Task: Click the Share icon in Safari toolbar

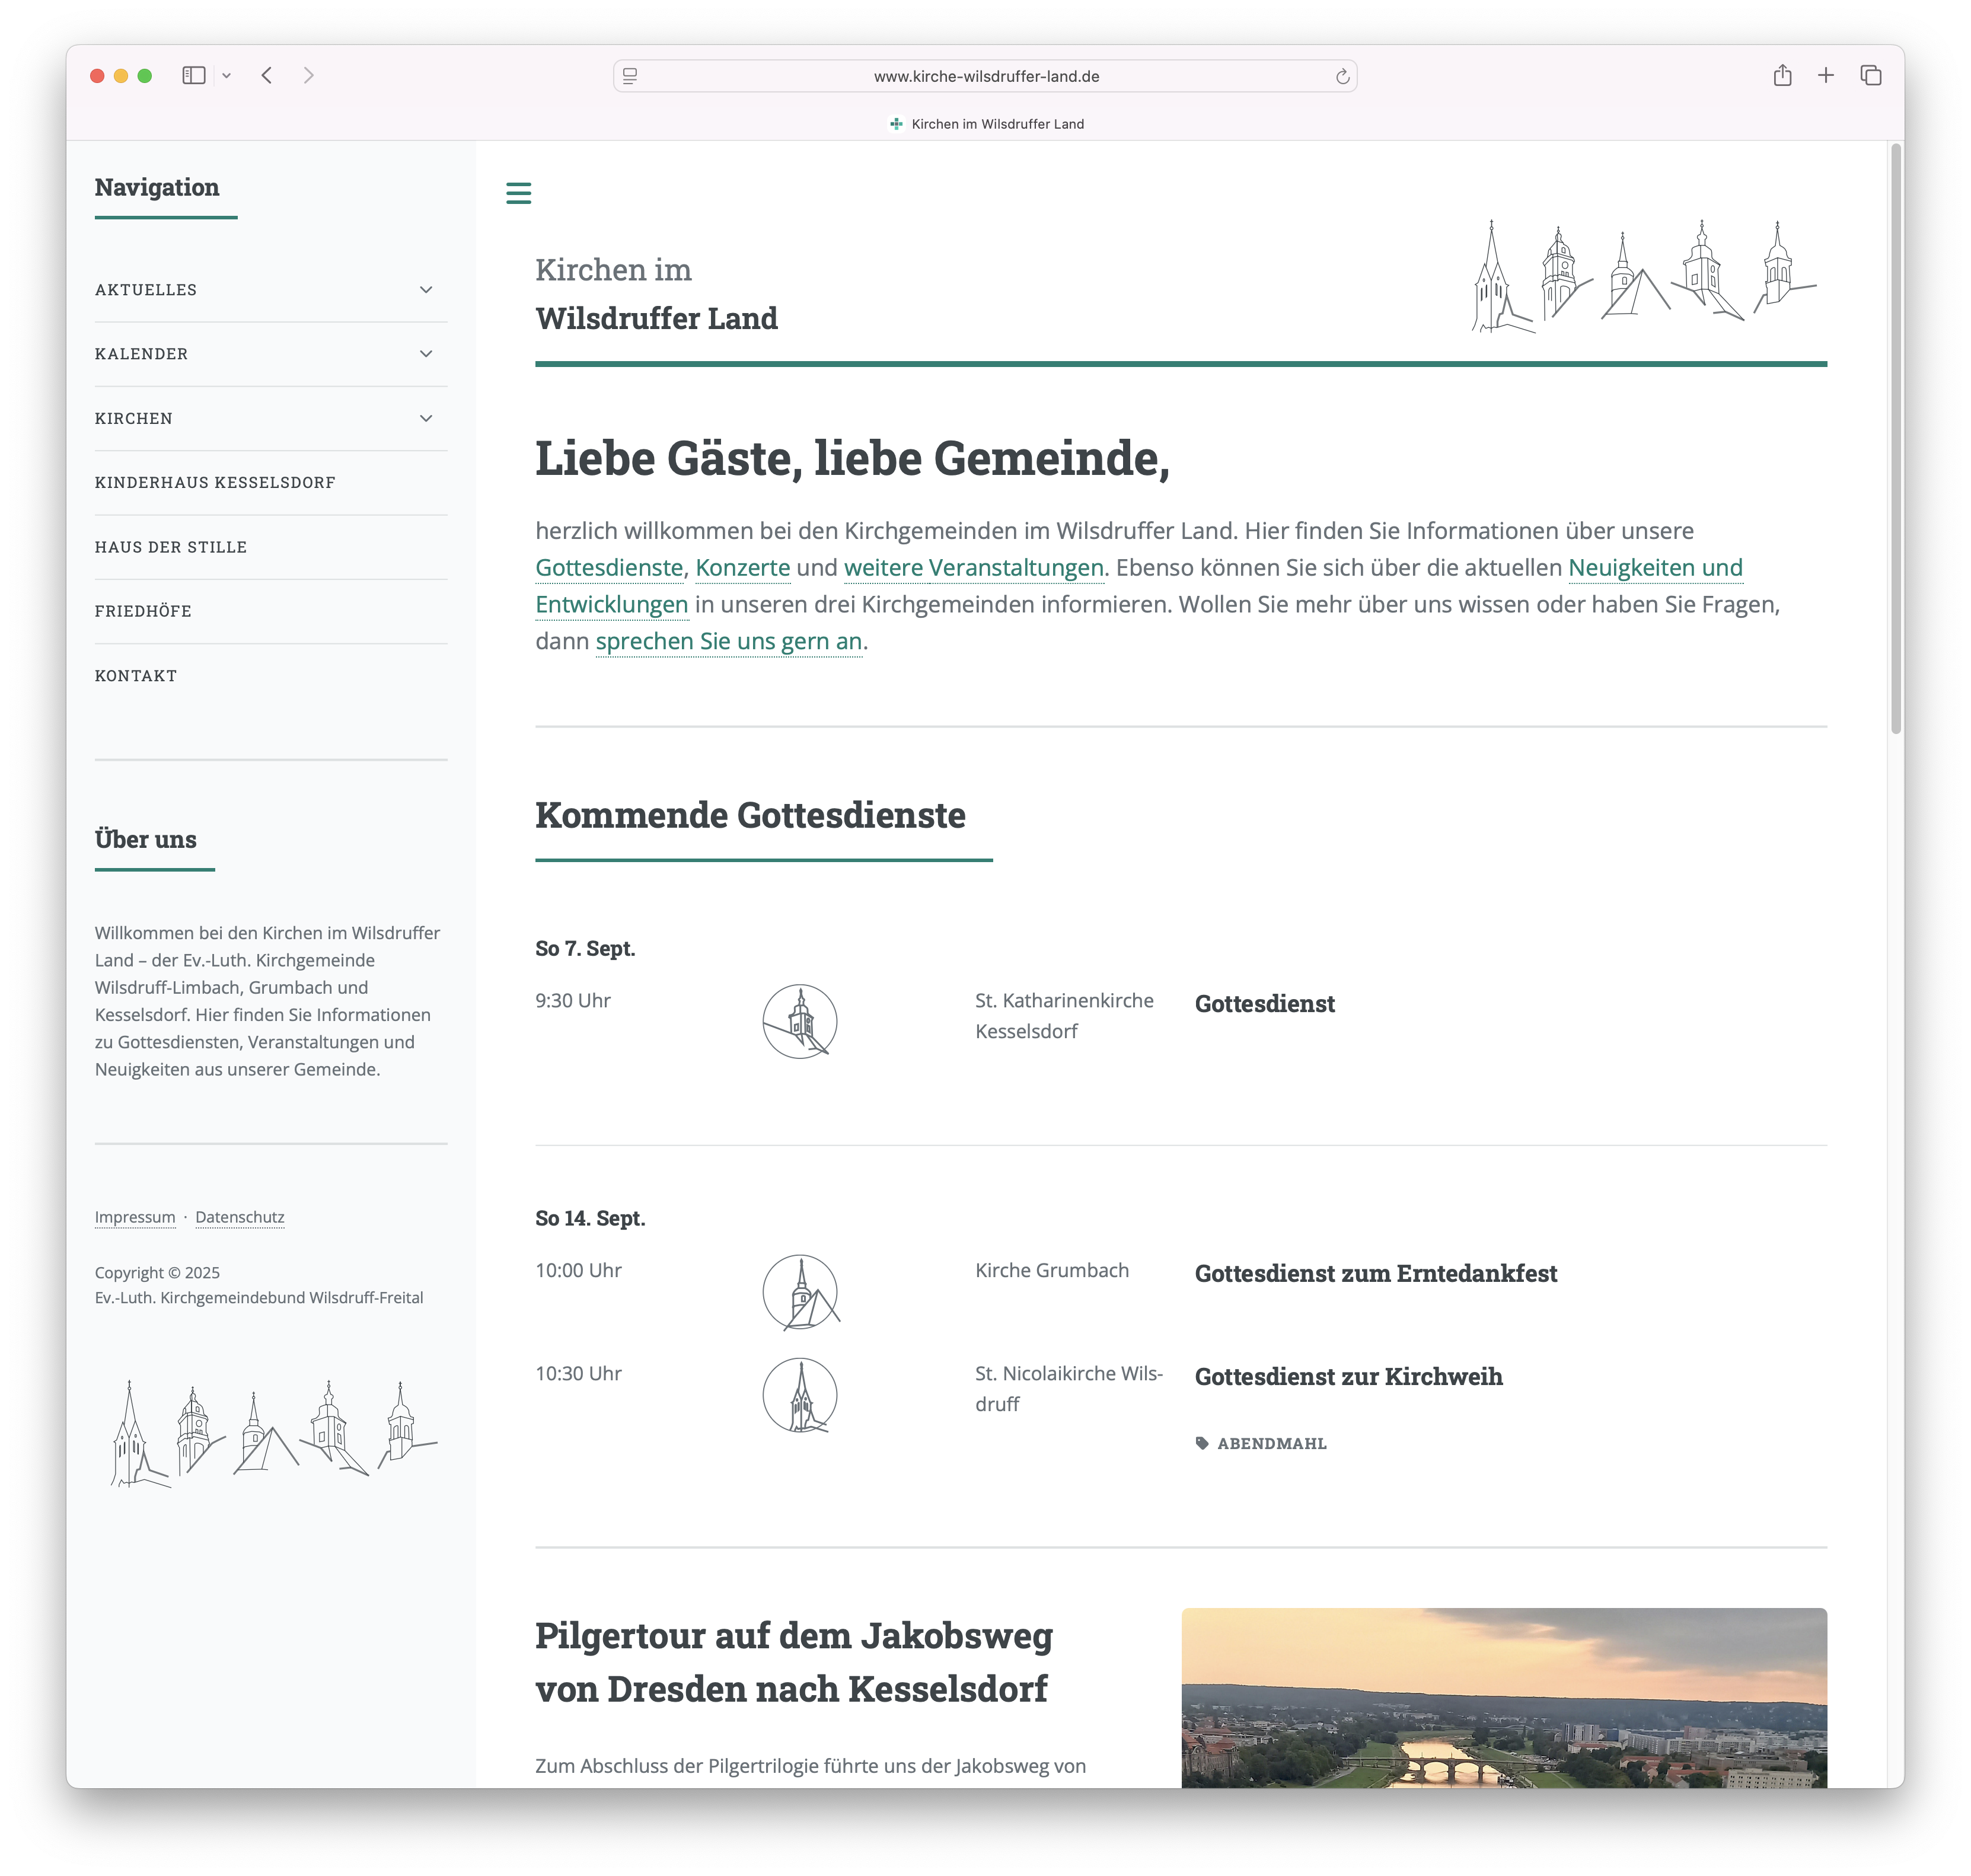Action: 1782,76
